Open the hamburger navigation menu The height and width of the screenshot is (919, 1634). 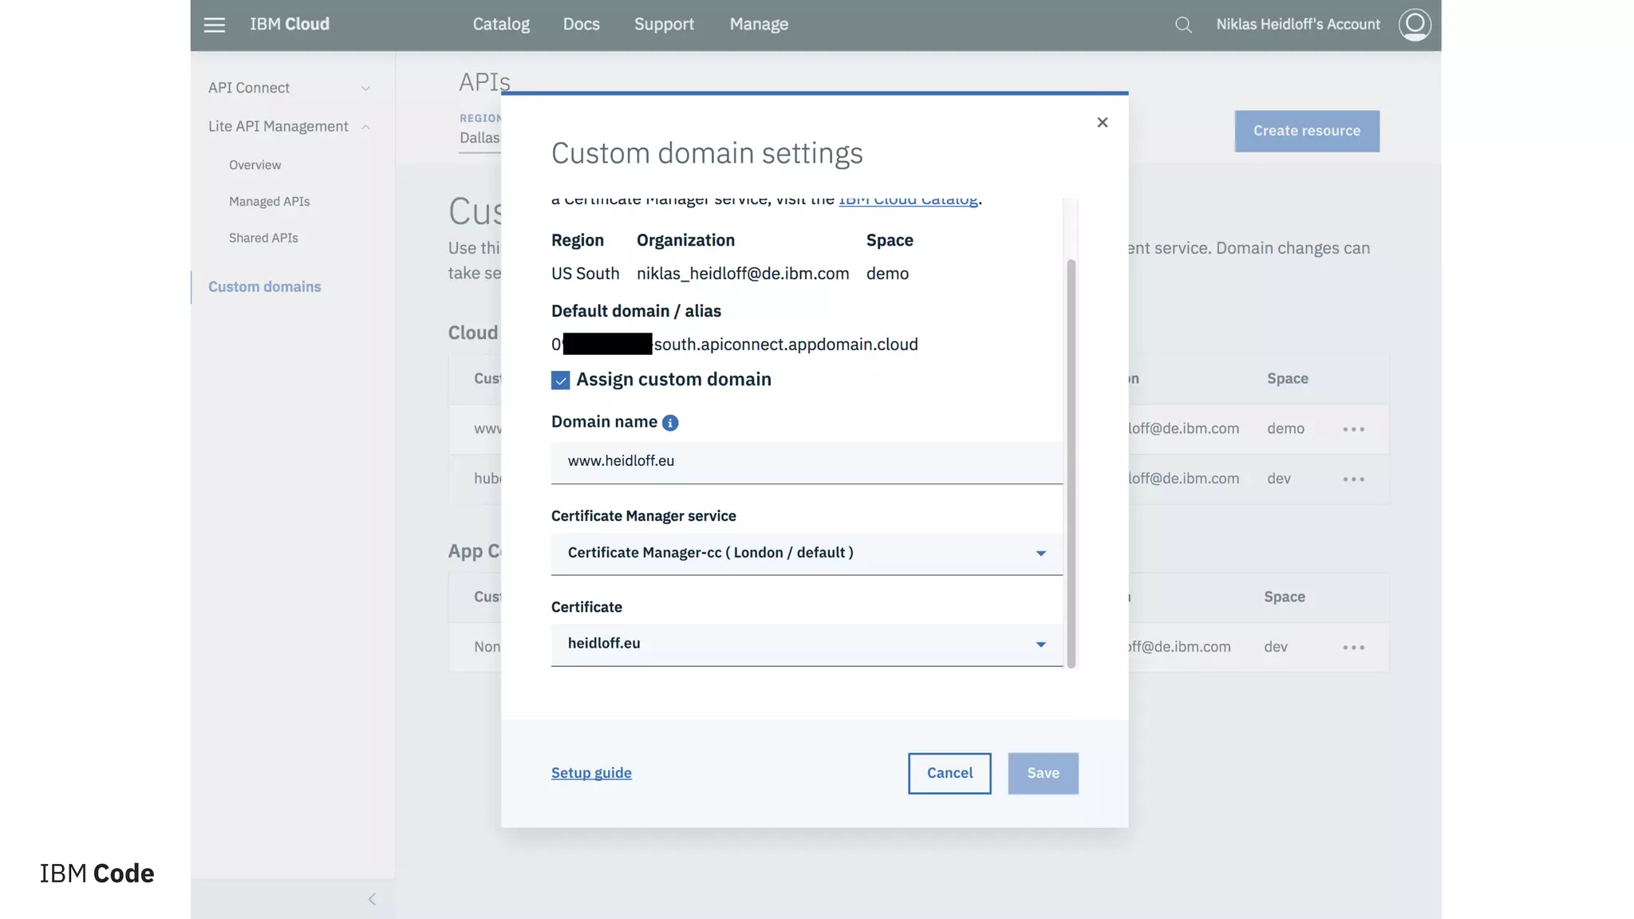click(x=214, y=25)
